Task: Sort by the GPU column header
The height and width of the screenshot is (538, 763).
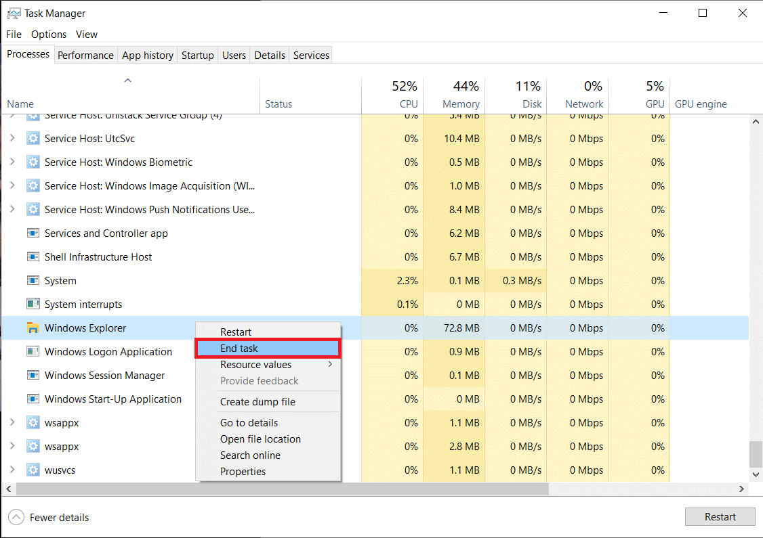Action: tap(640, 95)
